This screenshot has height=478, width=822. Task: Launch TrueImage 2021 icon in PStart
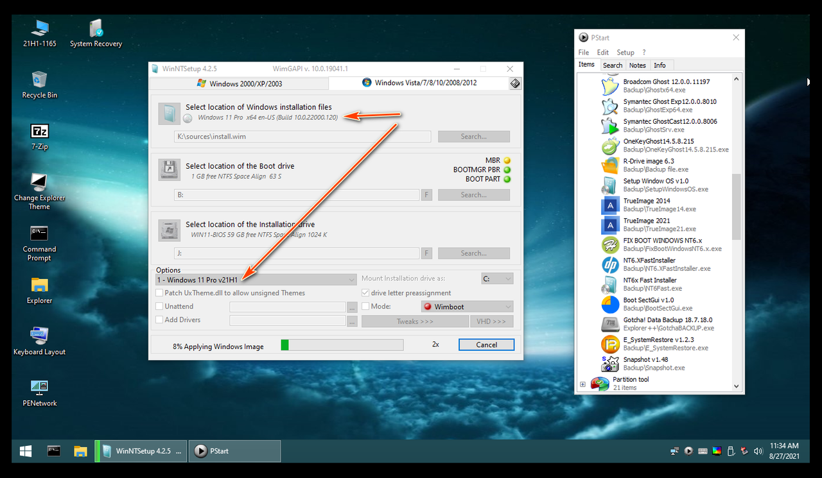pyautogui.click(x=610, y=225)
